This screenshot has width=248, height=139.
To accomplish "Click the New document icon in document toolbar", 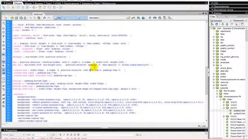I will [6, 18].
